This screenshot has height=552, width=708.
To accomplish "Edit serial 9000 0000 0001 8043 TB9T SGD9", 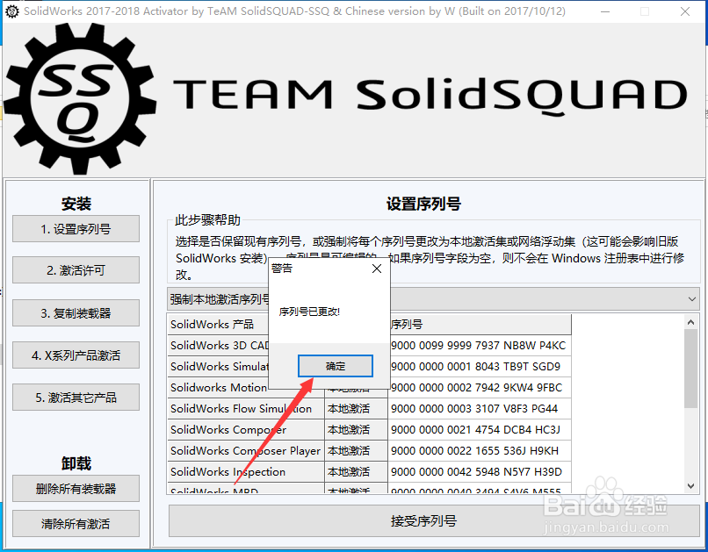I will tap(479, 366).
